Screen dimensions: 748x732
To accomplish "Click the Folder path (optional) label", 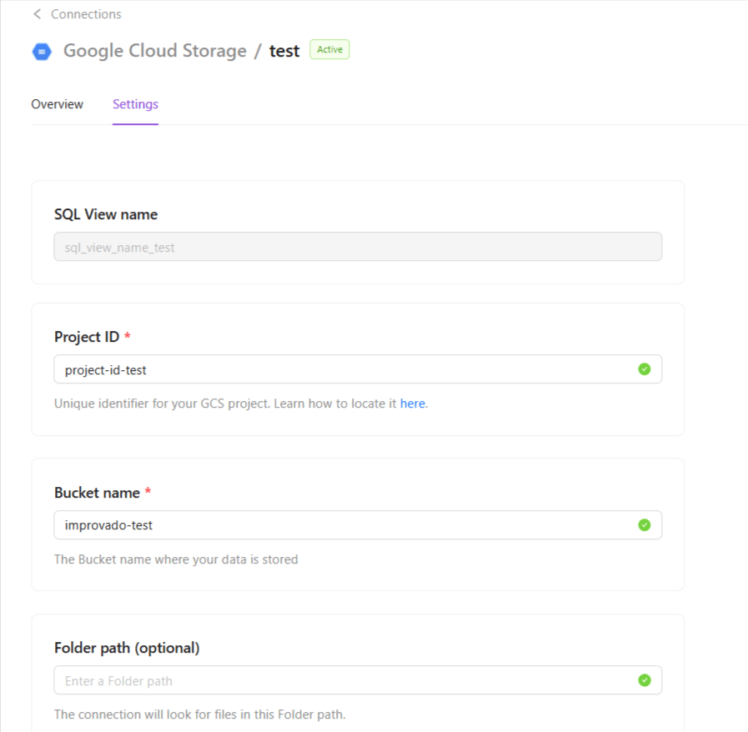I will tap(127, 648).
